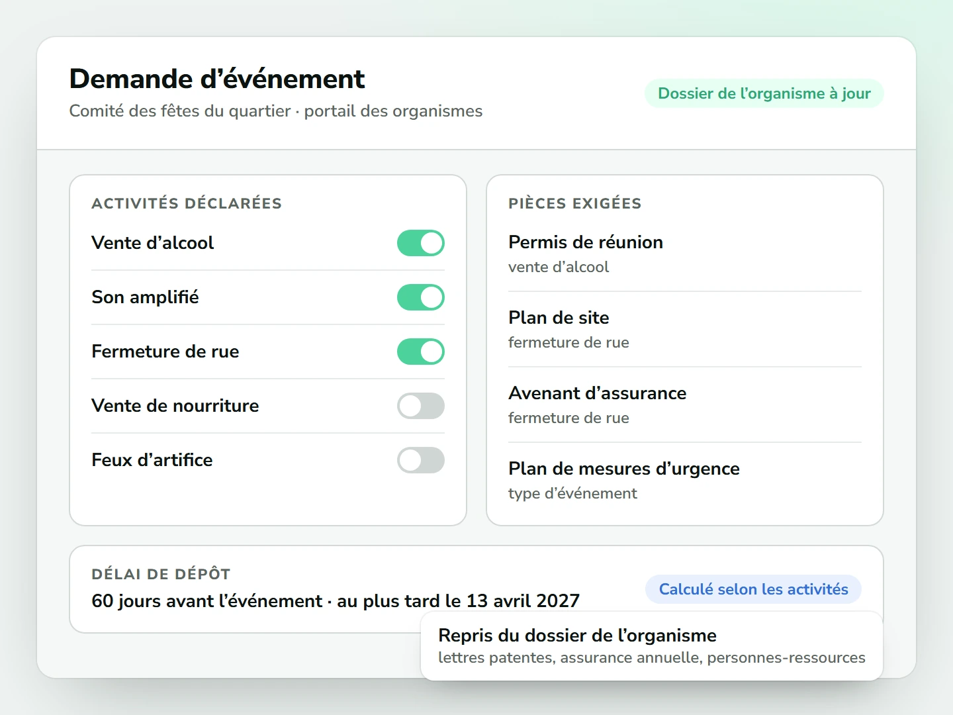The height and width of the screenshot is (715, 953).
Task: Click the 'Comité des fêtes du quartier' subtitle
Action: pos(180,111)
